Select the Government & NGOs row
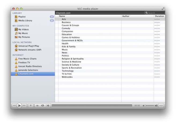This screenshot has width=176, height=124. [110, 40]
